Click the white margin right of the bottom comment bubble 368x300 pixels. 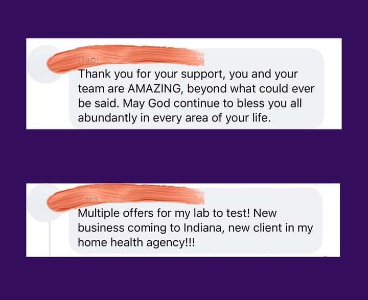pos(331,220)
